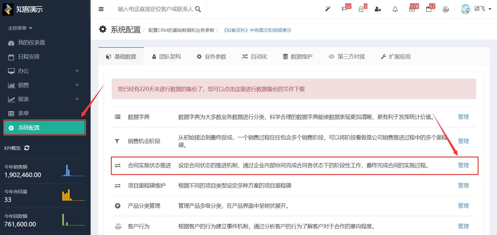This screenshot has width=497, height=235.
Task: Expand the 销售 submenu plus
Action: (77, 85)
